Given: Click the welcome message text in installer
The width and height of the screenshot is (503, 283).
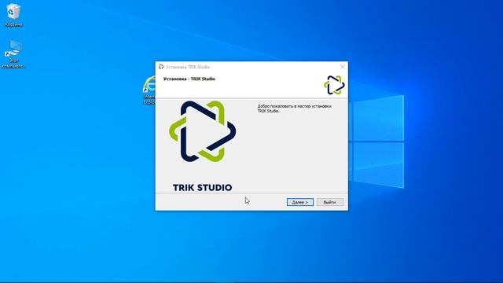Looking at the screenshot, I should tap(294, 108).
